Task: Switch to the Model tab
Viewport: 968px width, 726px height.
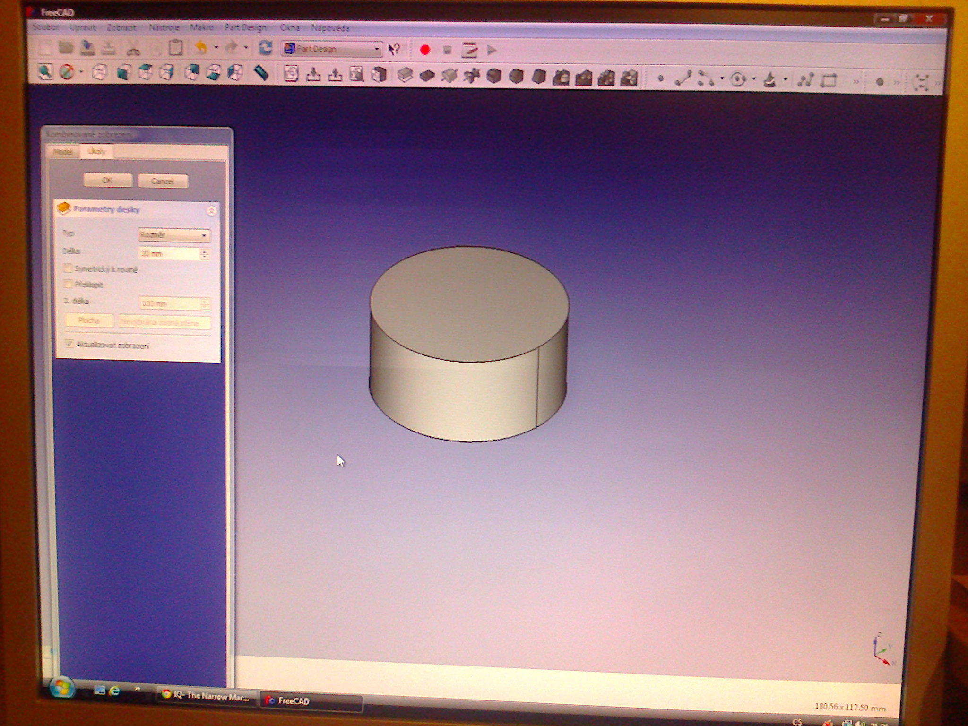Action: 62,152
